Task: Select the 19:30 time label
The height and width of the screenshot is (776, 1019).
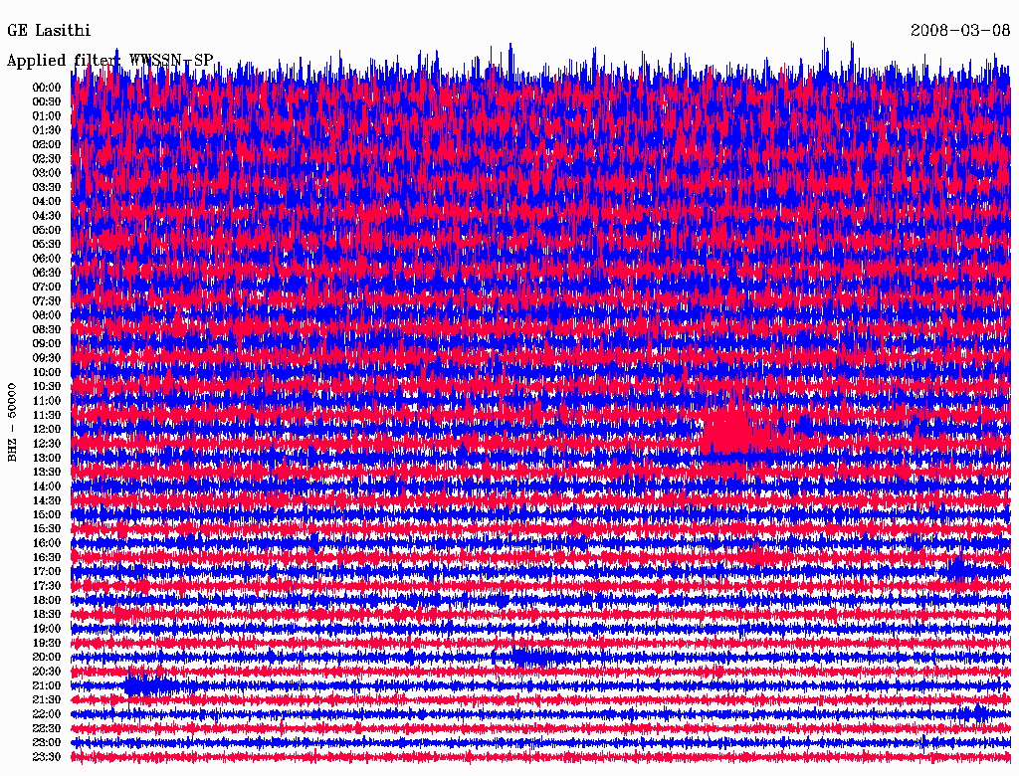Action: [x=47, y=643]
